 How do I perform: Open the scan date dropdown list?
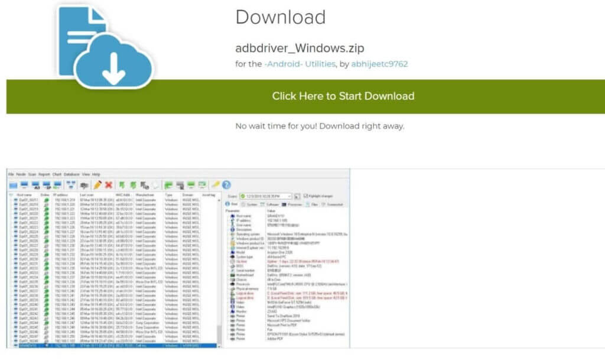click(290, 196)
